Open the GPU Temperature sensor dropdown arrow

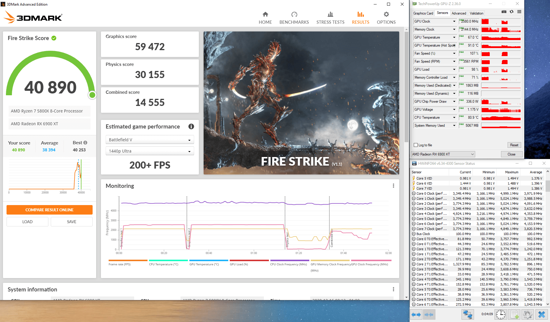click(x=454, y=37)
